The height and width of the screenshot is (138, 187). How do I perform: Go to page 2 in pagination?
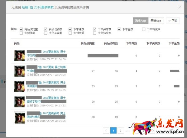point(121,131)
